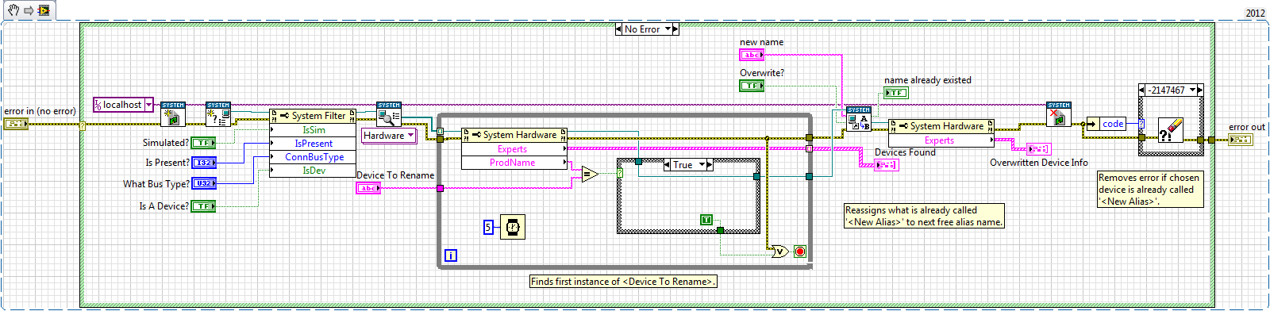Click the Rename Alias system node
Image resolution: width=1270 pixels, height=311 pixels.
click(x=859, y=119)
